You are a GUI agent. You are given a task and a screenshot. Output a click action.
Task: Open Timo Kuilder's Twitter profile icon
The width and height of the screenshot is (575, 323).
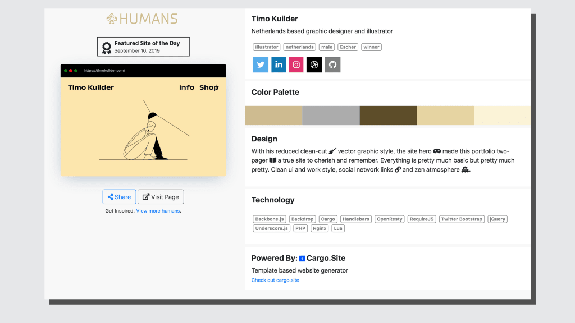point(260,64)
